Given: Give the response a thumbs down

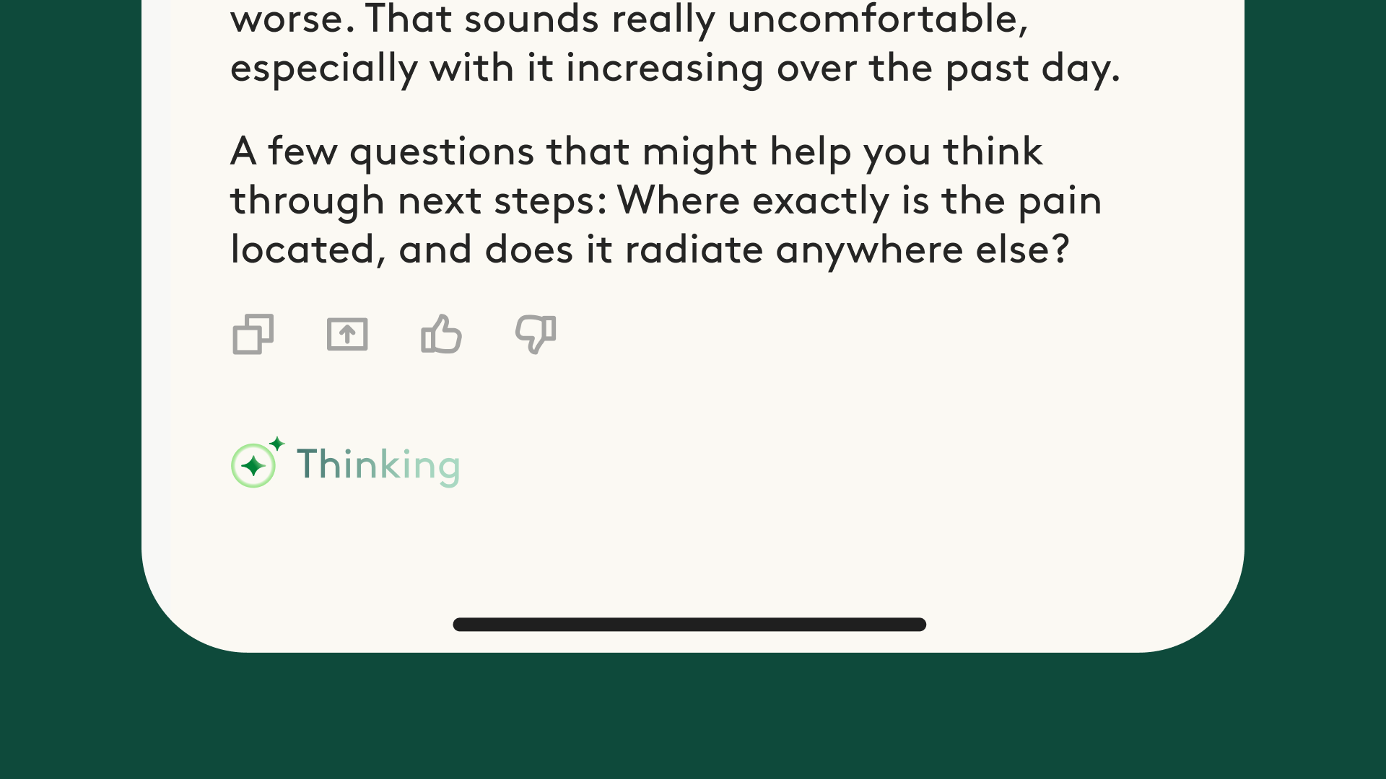Looking at the screenshot, I should coord(535,335).
